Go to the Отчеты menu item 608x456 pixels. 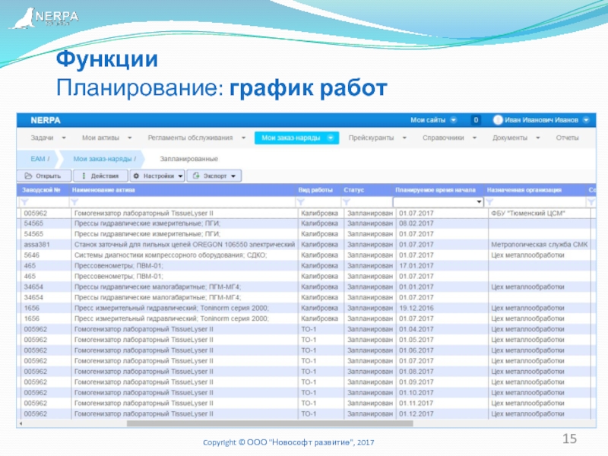pyautogui.click(x=567, y=138)
